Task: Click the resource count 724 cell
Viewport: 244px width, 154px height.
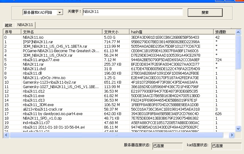Action: 218,60
